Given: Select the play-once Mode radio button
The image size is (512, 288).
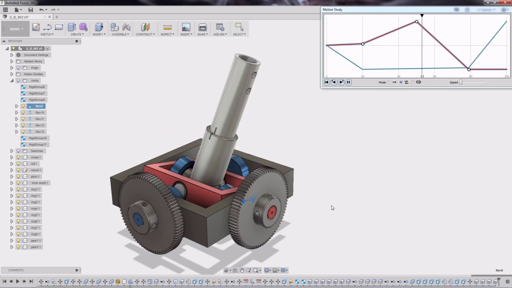Looking at the screenshot, I should tap(389, 82).
